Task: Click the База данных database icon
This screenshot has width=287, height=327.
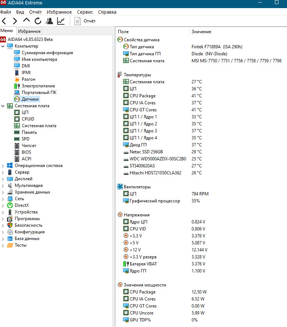Action: click(x=10, y=239)
